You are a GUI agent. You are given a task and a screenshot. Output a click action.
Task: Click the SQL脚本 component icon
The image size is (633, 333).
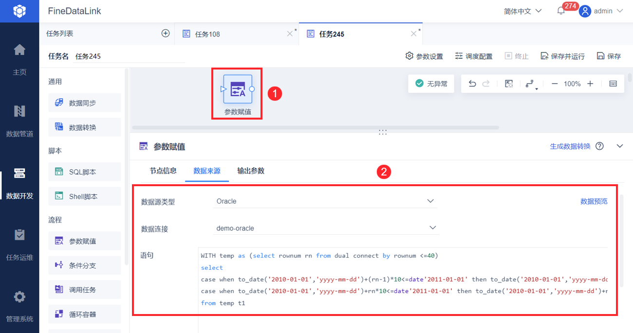(x=59, y=172)
